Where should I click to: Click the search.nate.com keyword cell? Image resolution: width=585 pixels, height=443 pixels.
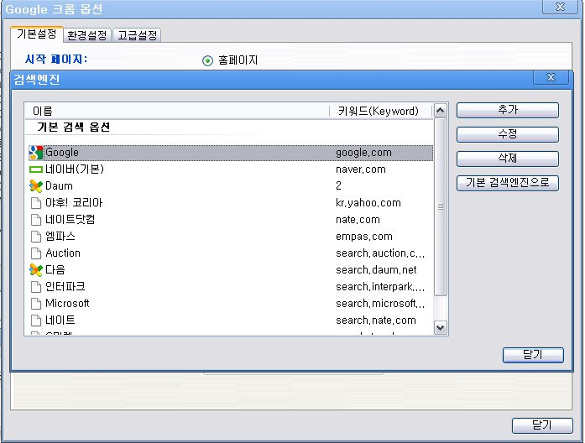[x=376, y=321]
